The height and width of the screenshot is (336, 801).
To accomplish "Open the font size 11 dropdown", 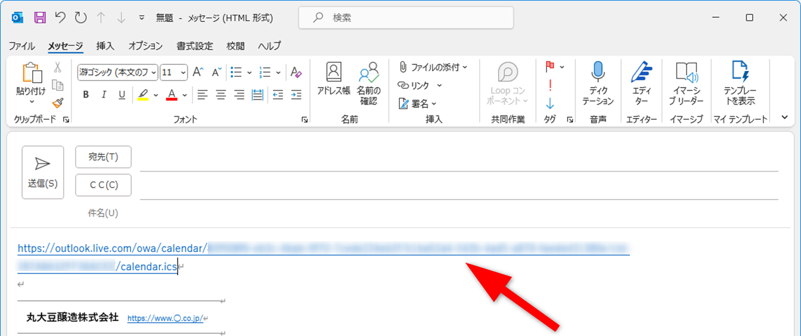I will pos(182,73).
